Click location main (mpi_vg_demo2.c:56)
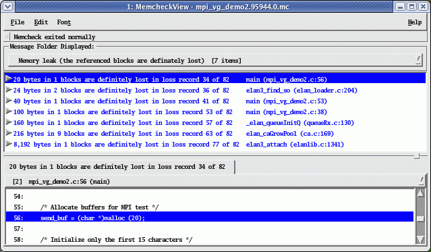 click(286, 80)
